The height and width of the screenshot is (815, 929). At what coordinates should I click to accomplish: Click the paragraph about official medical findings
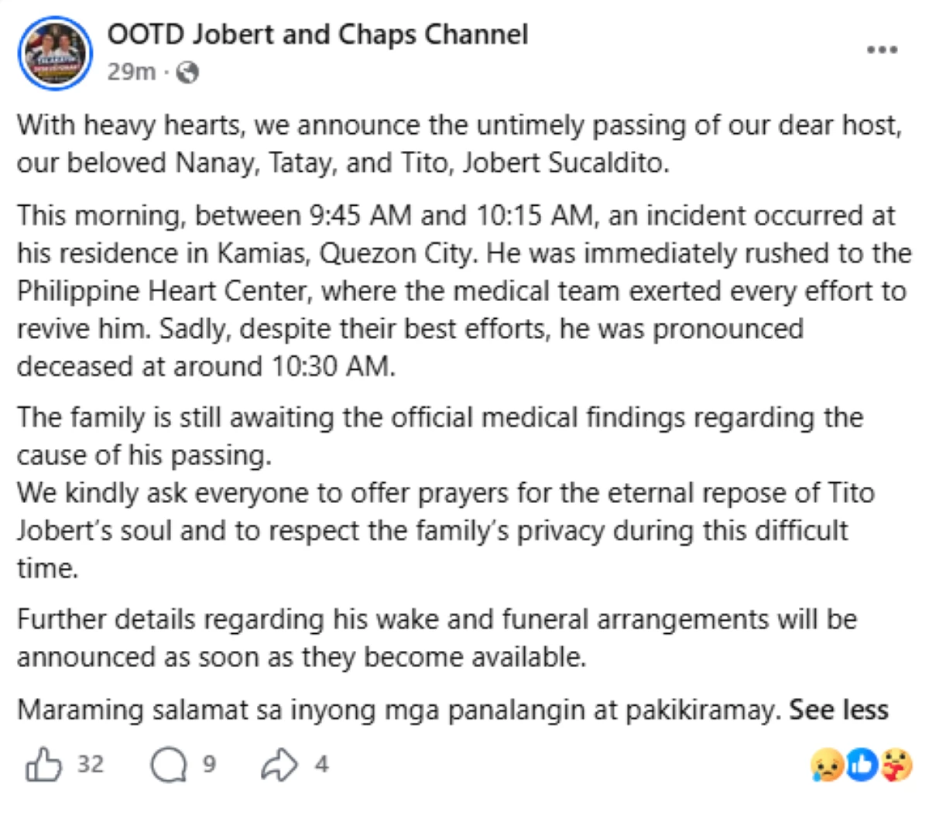click(440, 436)
